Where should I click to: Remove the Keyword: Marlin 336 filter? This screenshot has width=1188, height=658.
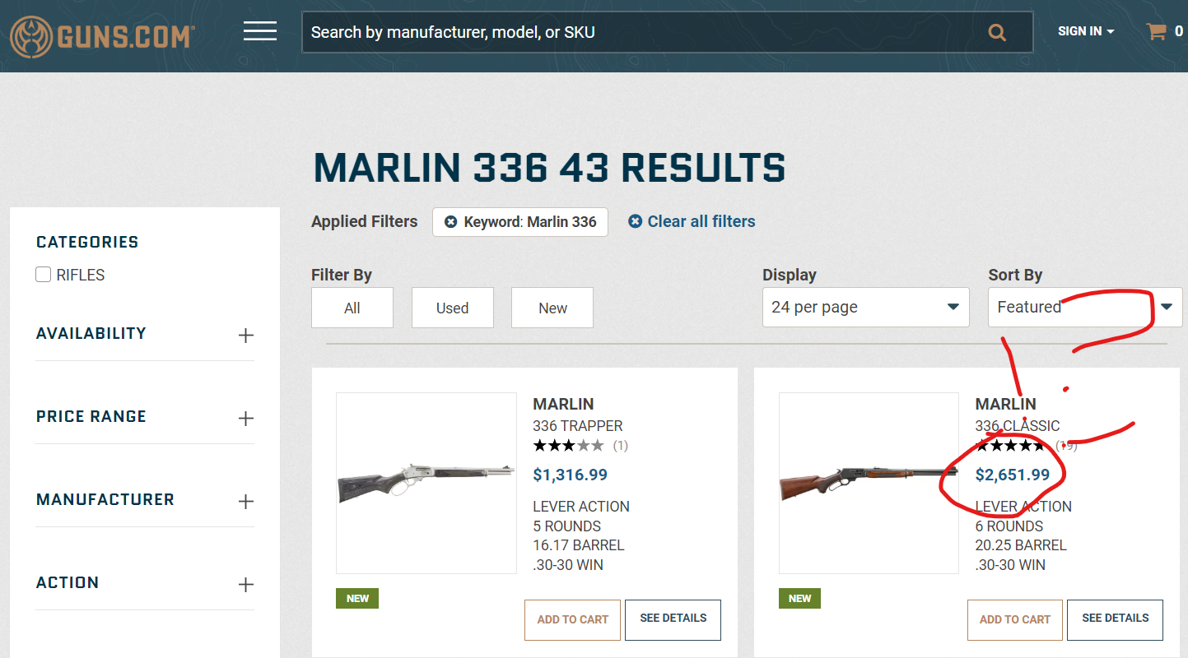[450, 222]
